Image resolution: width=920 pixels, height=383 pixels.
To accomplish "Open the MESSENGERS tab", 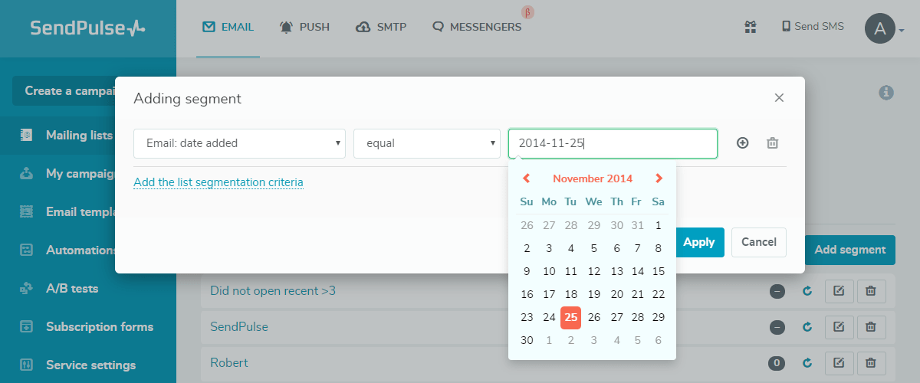I will coord(477,27).
